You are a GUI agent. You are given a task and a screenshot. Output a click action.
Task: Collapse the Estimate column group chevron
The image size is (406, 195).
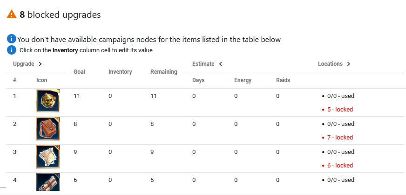click(x=220, y=64)
